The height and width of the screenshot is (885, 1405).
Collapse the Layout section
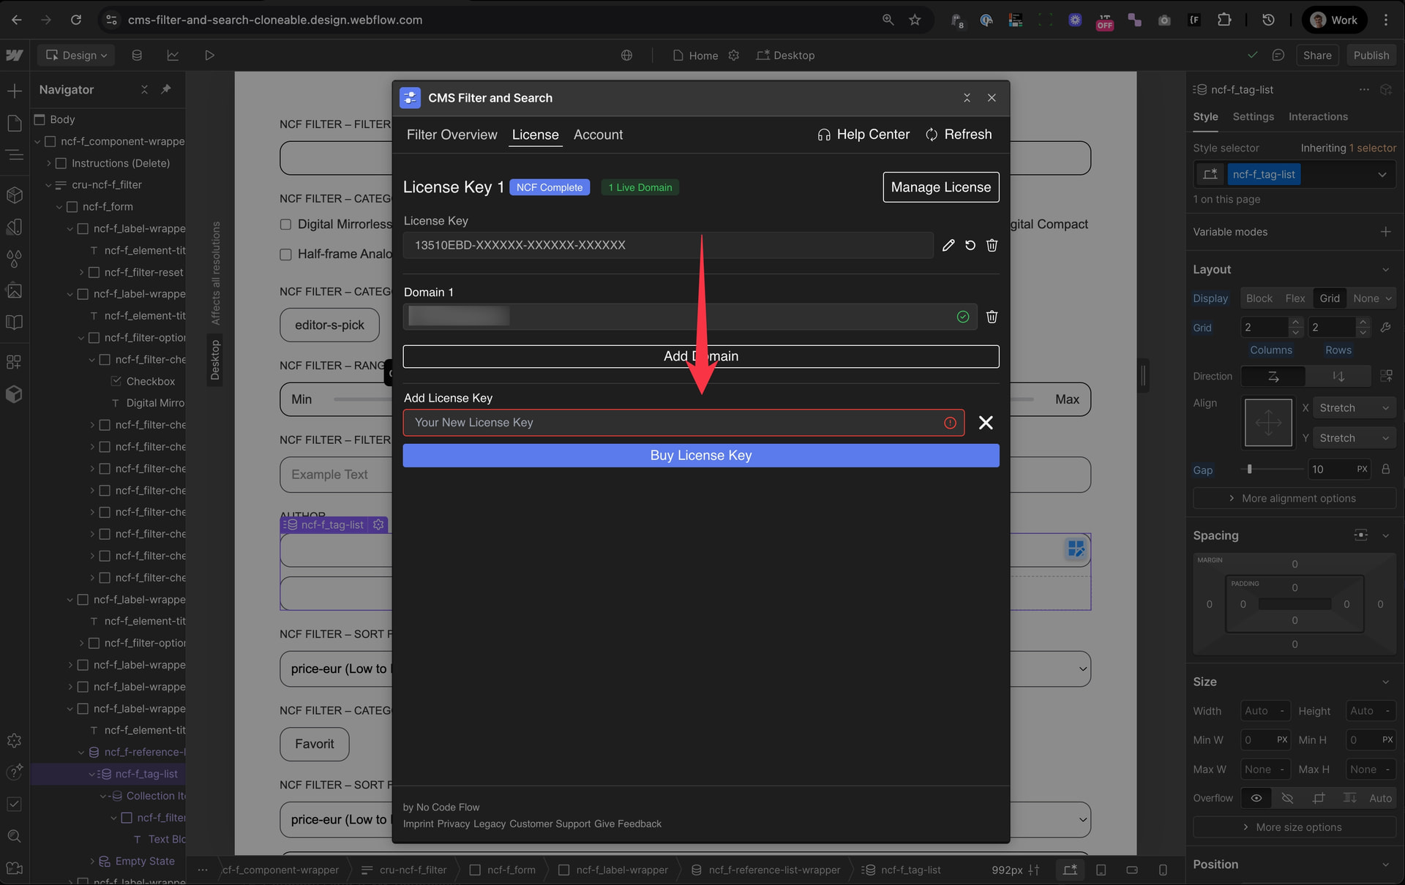tap(1385, 270)
